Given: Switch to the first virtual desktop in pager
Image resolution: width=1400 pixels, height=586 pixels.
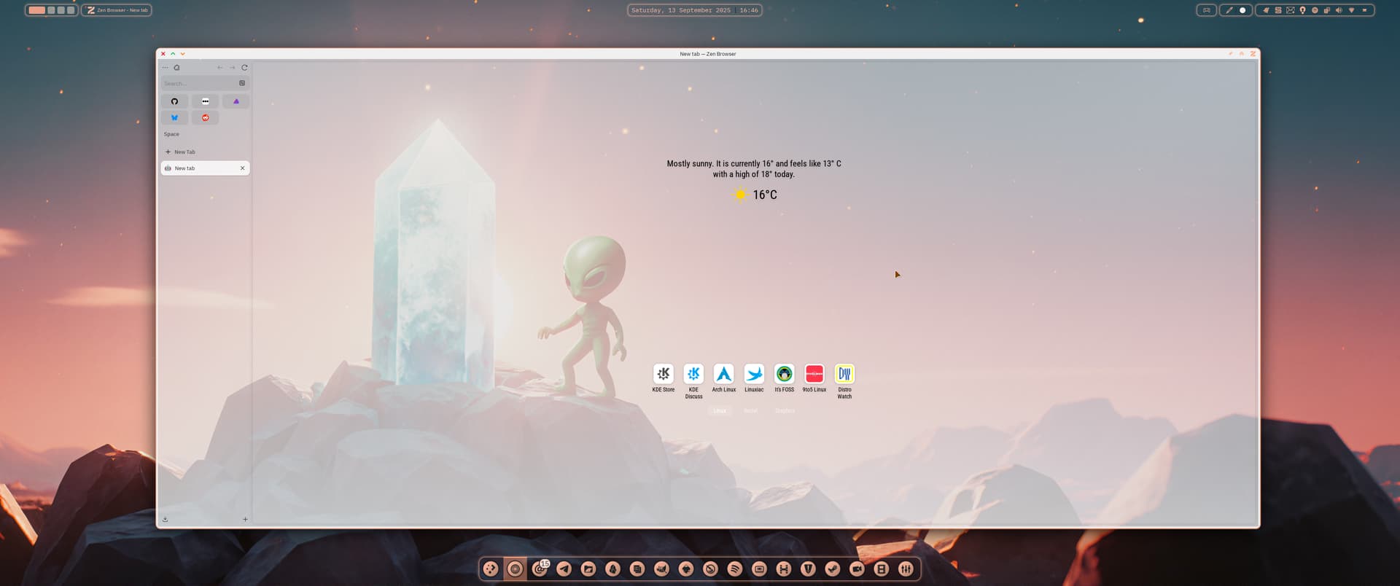Looking at the screenshot, I should (37, 10).
